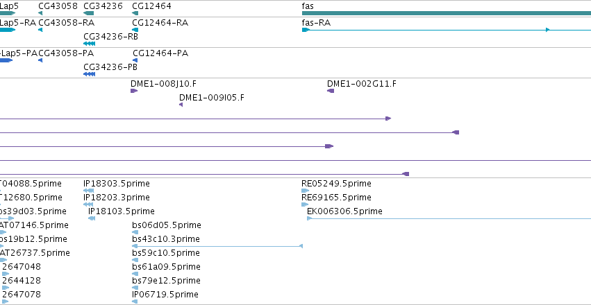The height and width of the screenshot is (305, 591).
Task: Click the CG12464 gene arrow glyph
Action: click(x=135, y=13)
